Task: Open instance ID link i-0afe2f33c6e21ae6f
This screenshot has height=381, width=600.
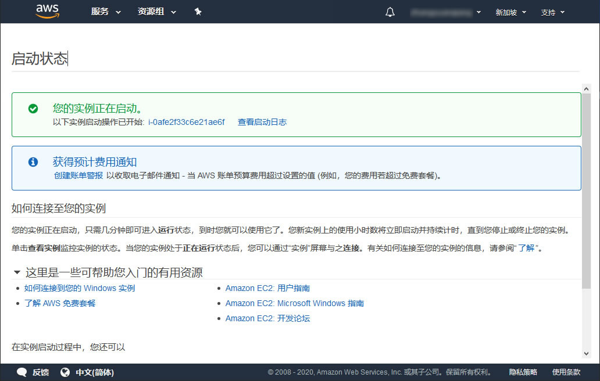Action: tap(187, 123)
